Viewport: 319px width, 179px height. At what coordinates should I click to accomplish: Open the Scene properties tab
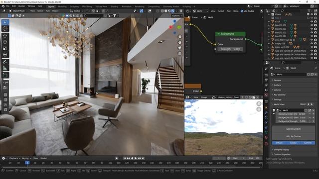(x=266, y=90)
